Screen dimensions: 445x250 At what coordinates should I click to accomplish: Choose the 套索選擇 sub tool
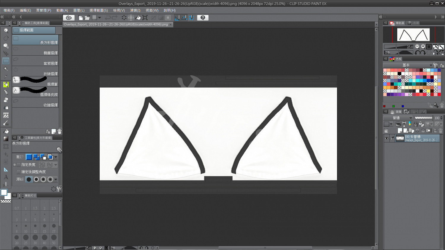35,61
